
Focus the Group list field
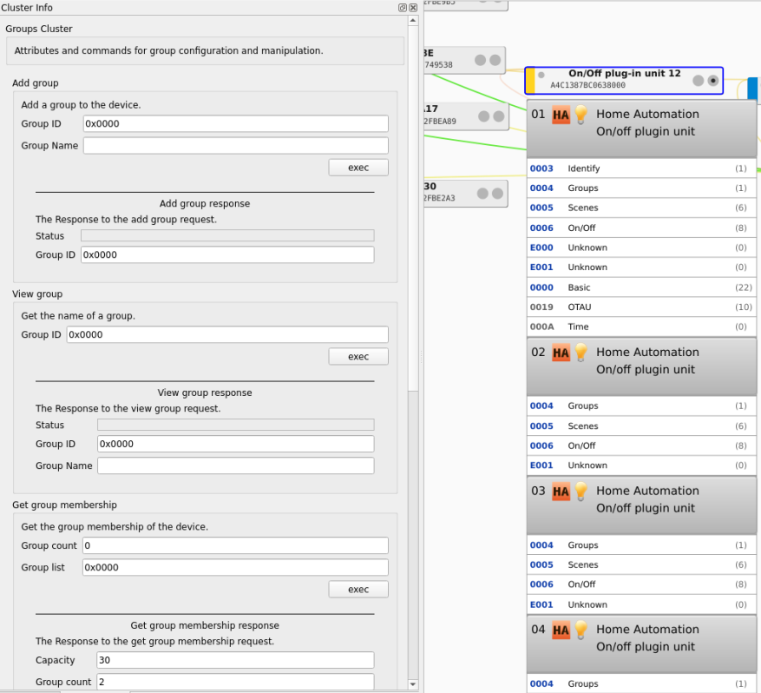click(x=235, y=567)
